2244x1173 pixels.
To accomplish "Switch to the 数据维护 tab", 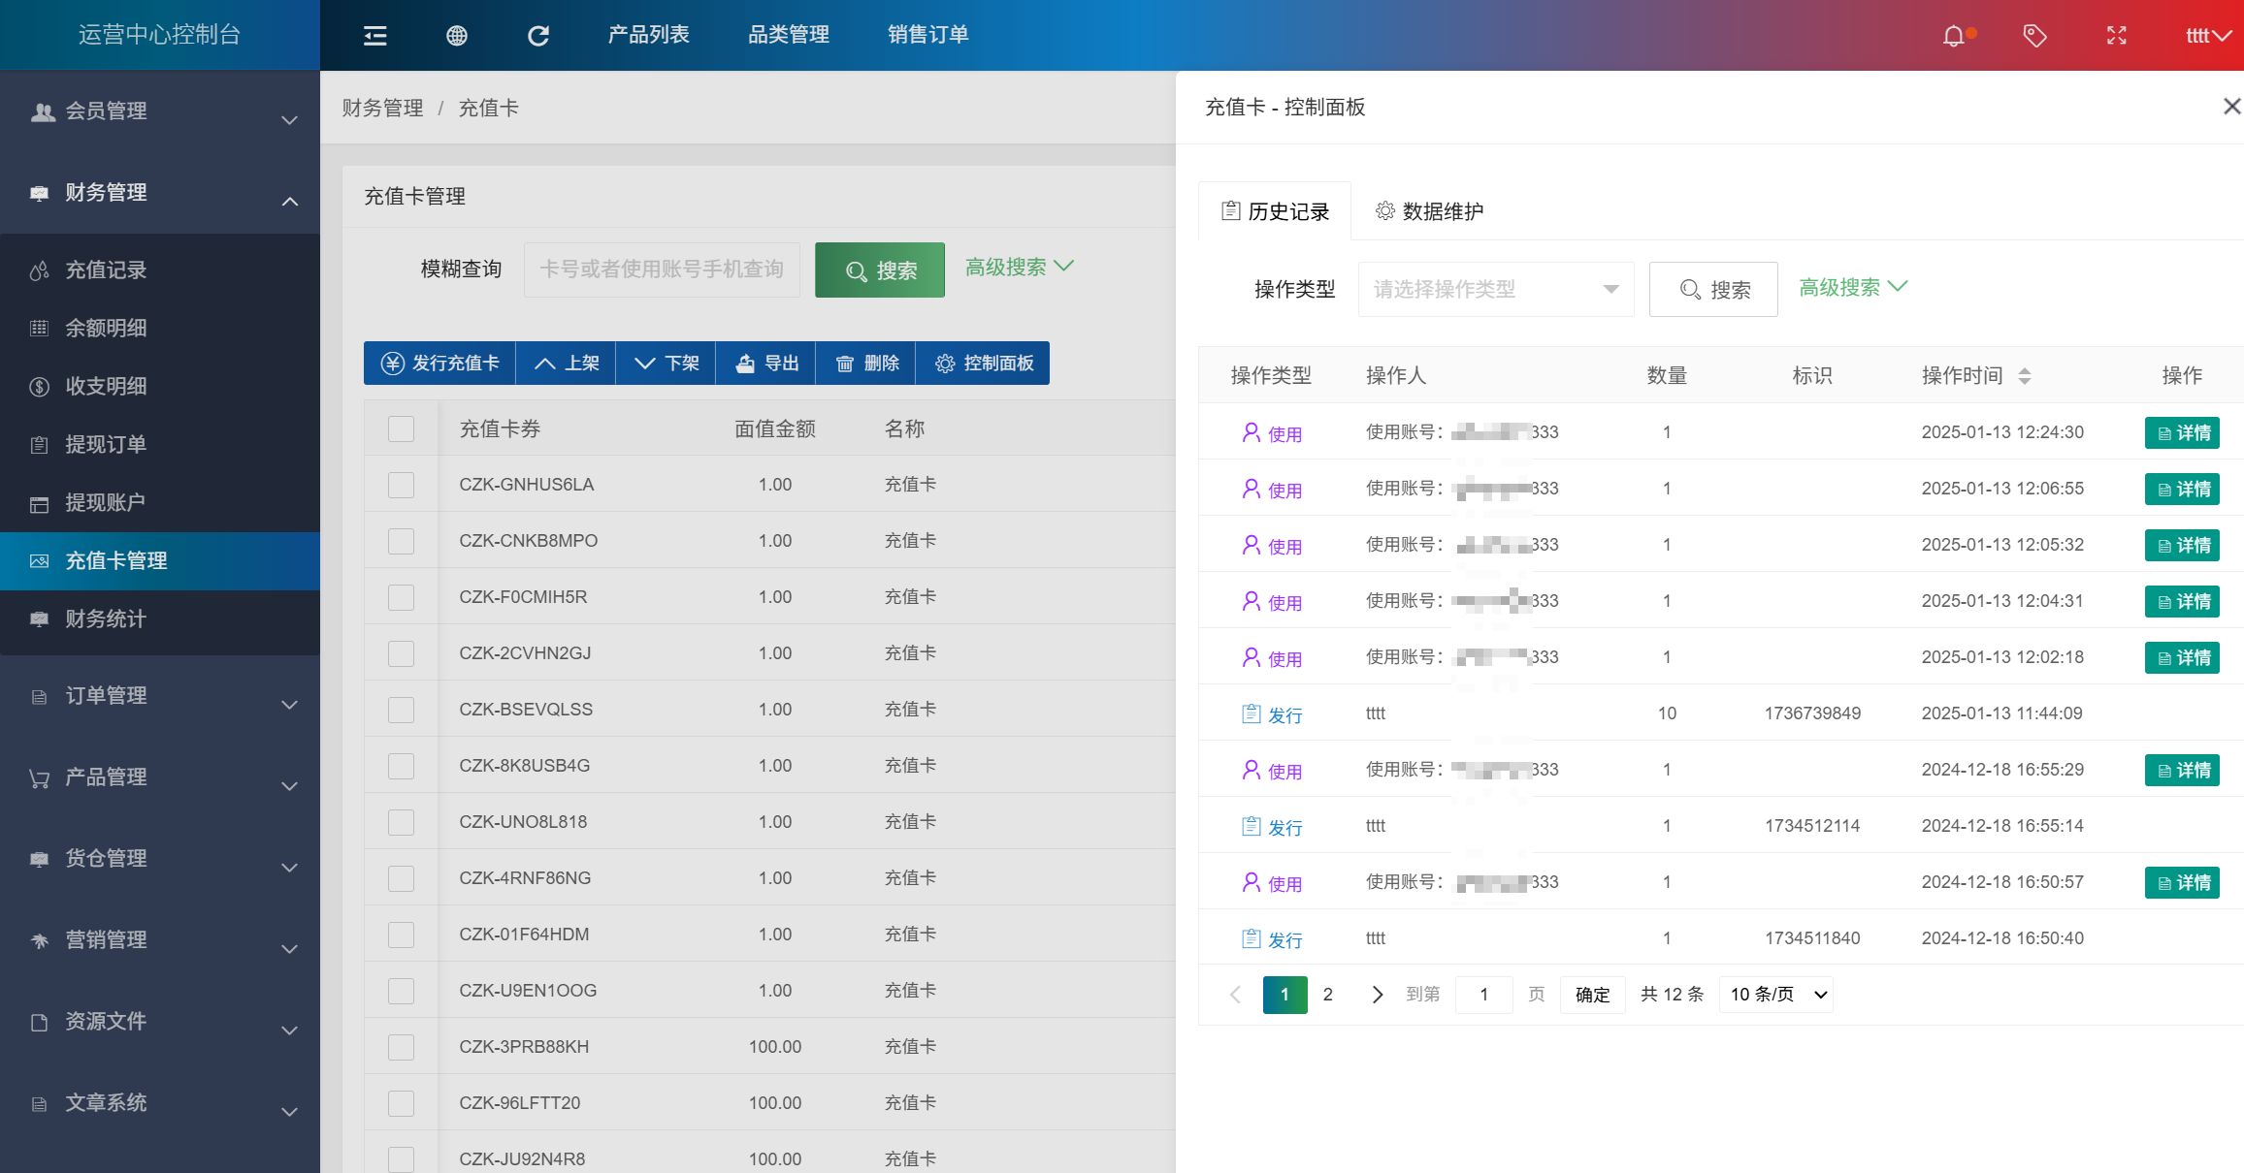I will coord(1429,211).
